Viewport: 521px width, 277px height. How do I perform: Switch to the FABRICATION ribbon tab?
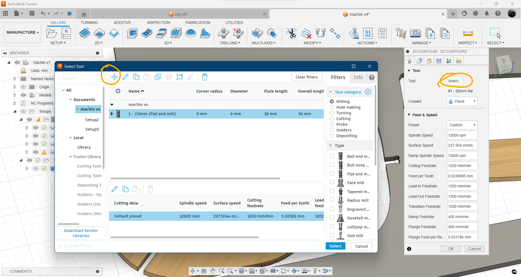tap(198, 23)
